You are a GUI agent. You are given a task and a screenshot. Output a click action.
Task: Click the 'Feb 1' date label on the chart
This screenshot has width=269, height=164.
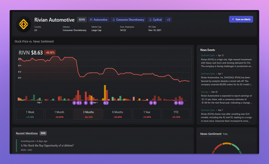40,103
